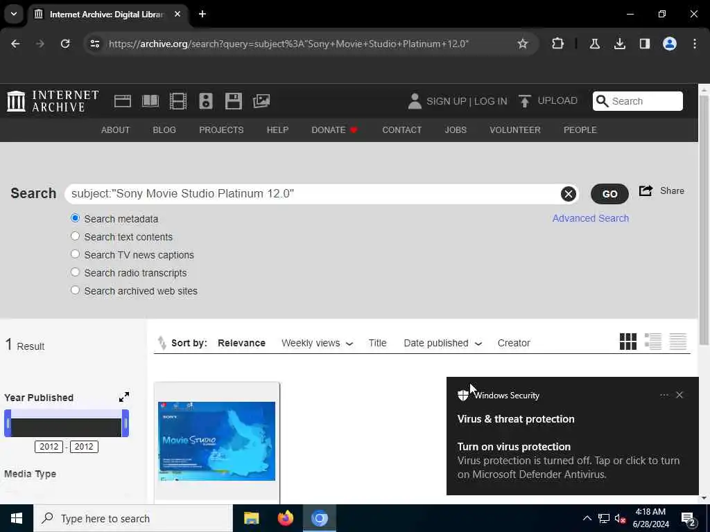
Task: Click the end year 2012 field
Action: pos(84,447)
